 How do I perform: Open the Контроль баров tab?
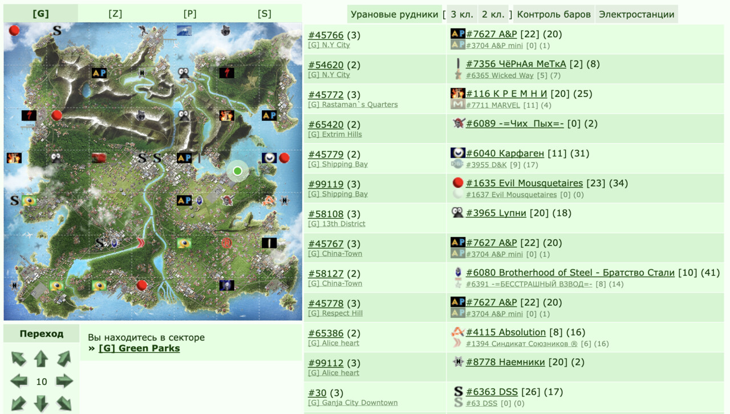(554, 14)
